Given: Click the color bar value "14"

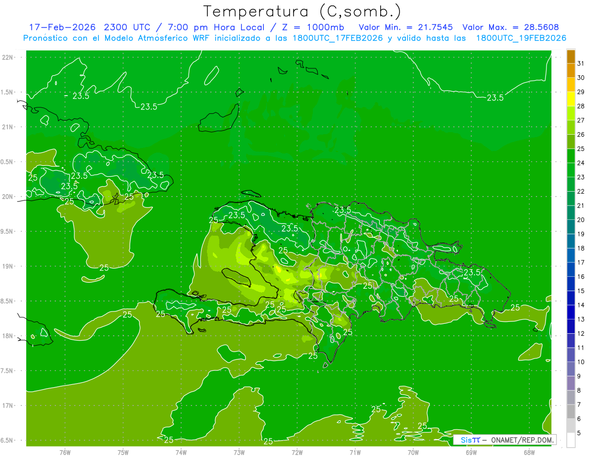Looking at the screenshot, I should pyautogui.click(x=581, y=305).
